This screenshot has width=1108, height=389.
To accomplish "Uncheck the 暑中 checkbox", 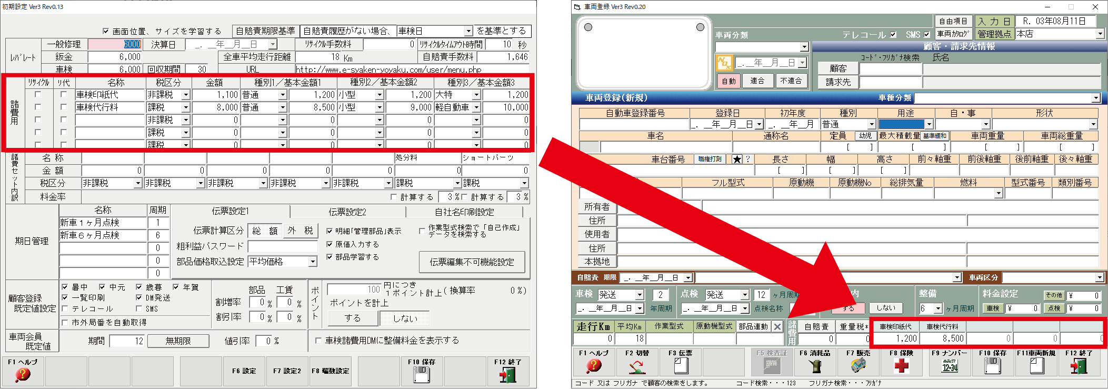I will (65, 287).
